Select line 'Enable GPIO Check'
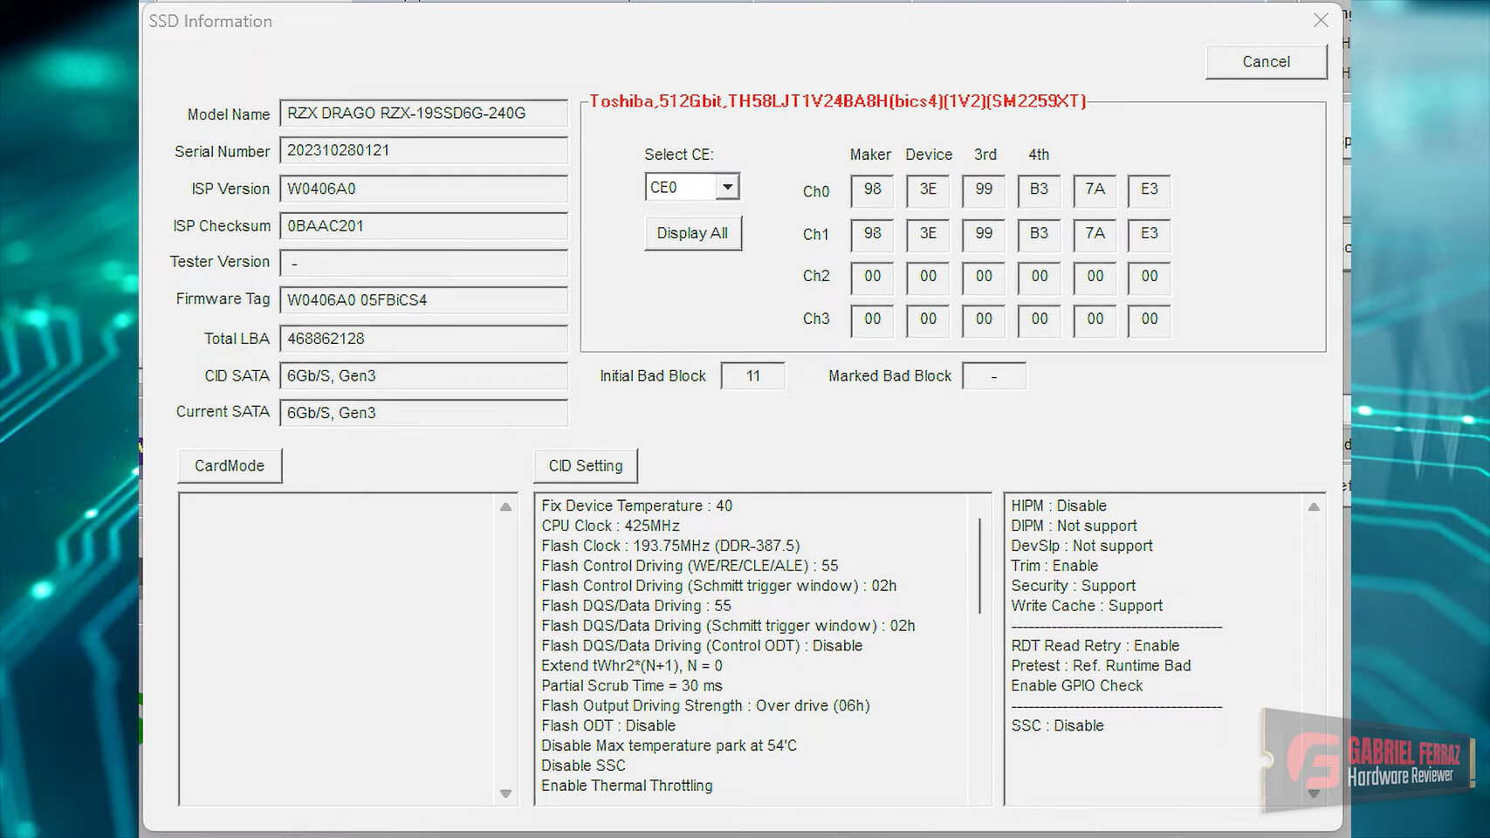The image size is (1490, 838). point(1076,685)
